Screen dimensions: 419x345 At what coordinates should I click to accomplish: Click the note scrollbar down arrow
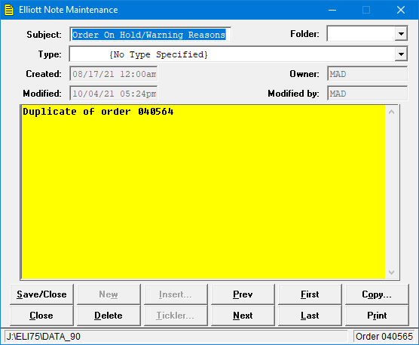pos(391,273)
